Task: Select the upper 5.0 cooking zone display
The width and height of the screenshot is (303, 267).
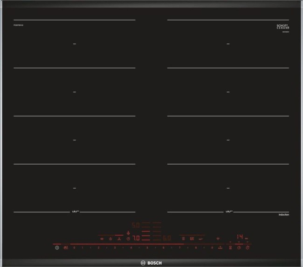Action: click(136, 226)
